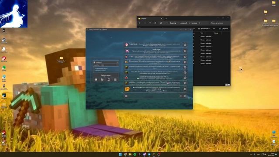Toggle the Сведения details pane button

coord(224,29)
